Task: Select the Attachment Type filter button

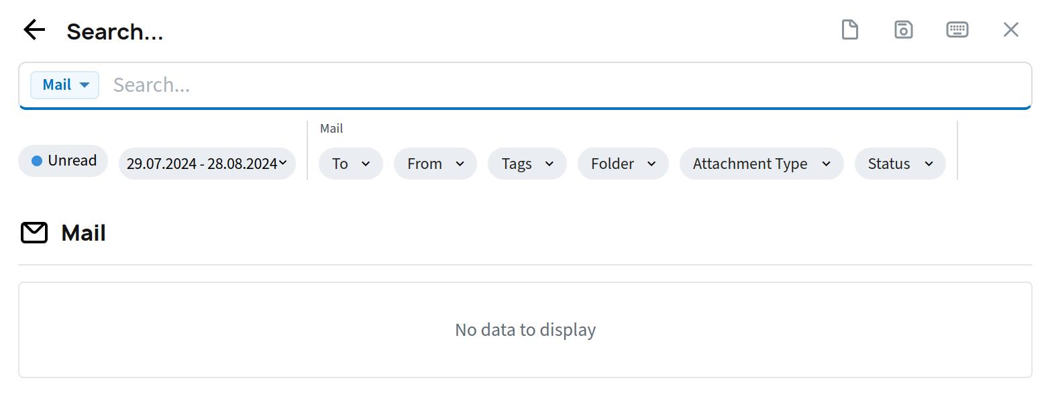Action: coord(761,164)
